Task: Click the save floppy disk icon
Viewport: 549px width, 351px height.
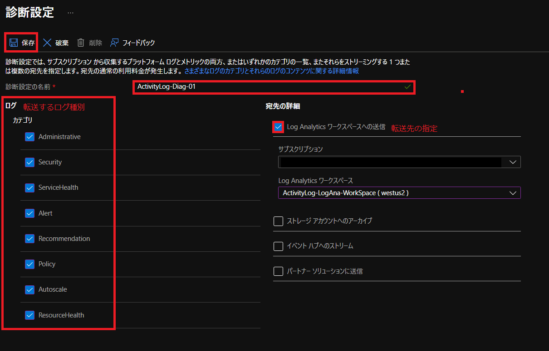Action: [14, 43]
